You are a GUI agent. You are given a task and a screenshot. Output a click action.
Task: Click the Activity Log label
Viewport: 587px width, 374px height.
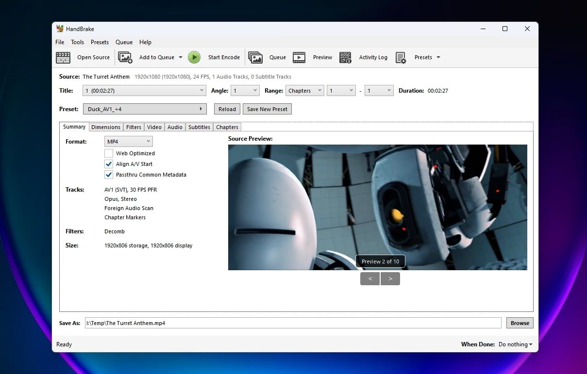click(x=373, y=57)
